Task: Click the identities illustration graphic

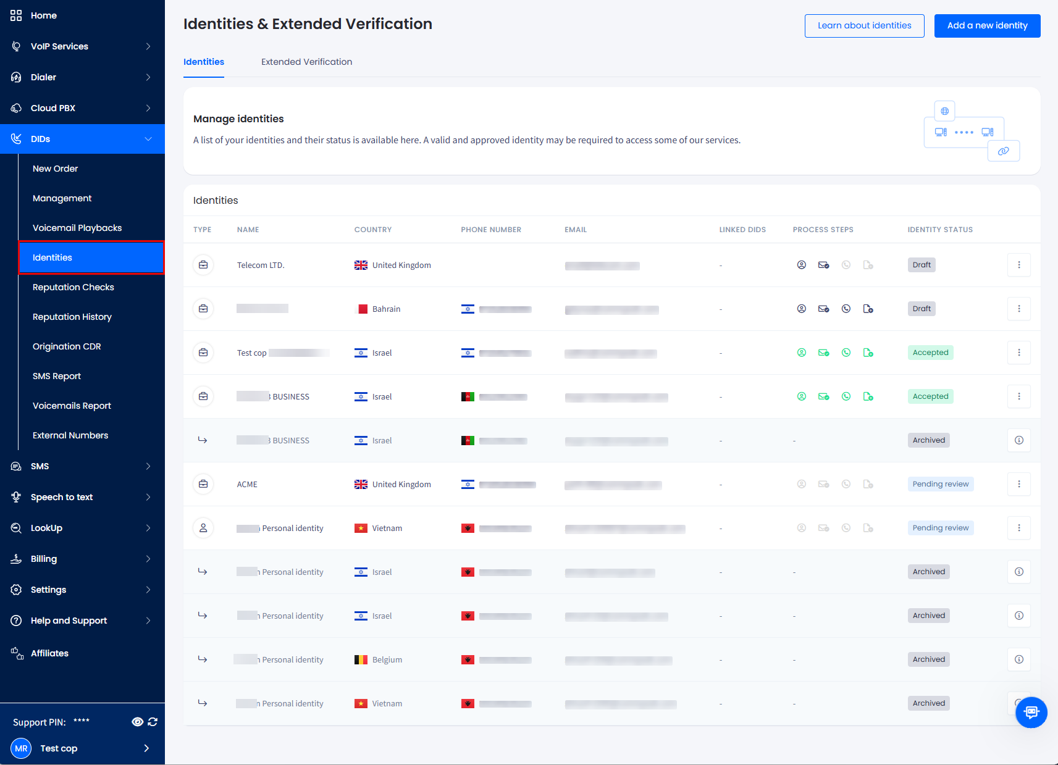Action: (x=972, y=131)
